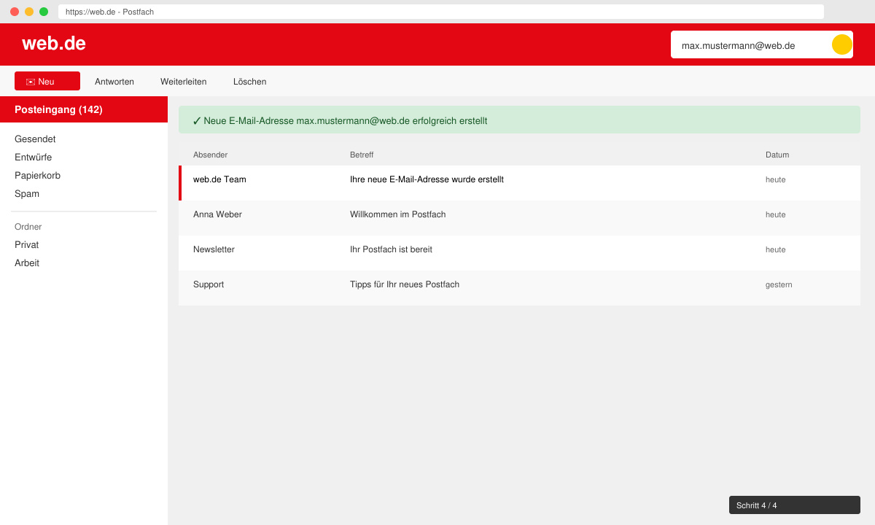Click the Ordner section label

[x=28, y=227]
